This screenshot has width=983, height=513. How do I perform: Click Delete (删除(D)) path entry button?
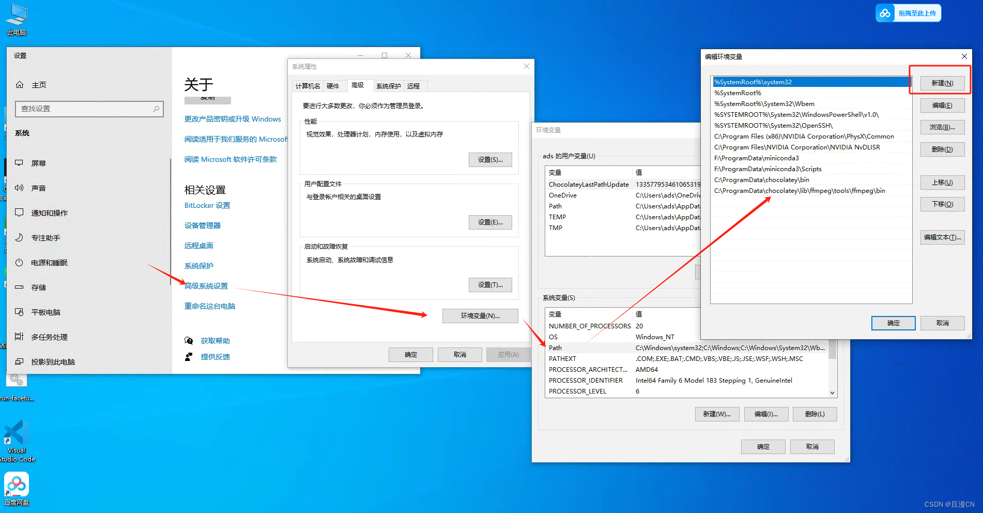coord(942,149)
